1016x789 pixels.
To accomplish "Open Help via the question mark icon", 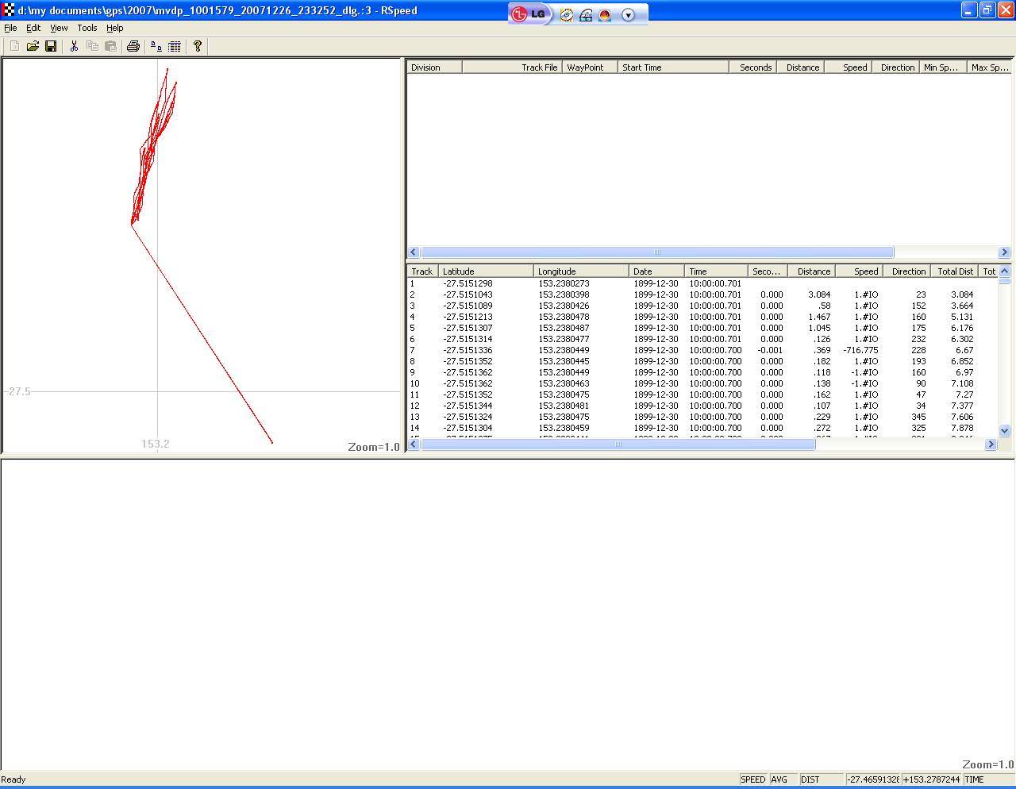I will (x=197, y=46).
